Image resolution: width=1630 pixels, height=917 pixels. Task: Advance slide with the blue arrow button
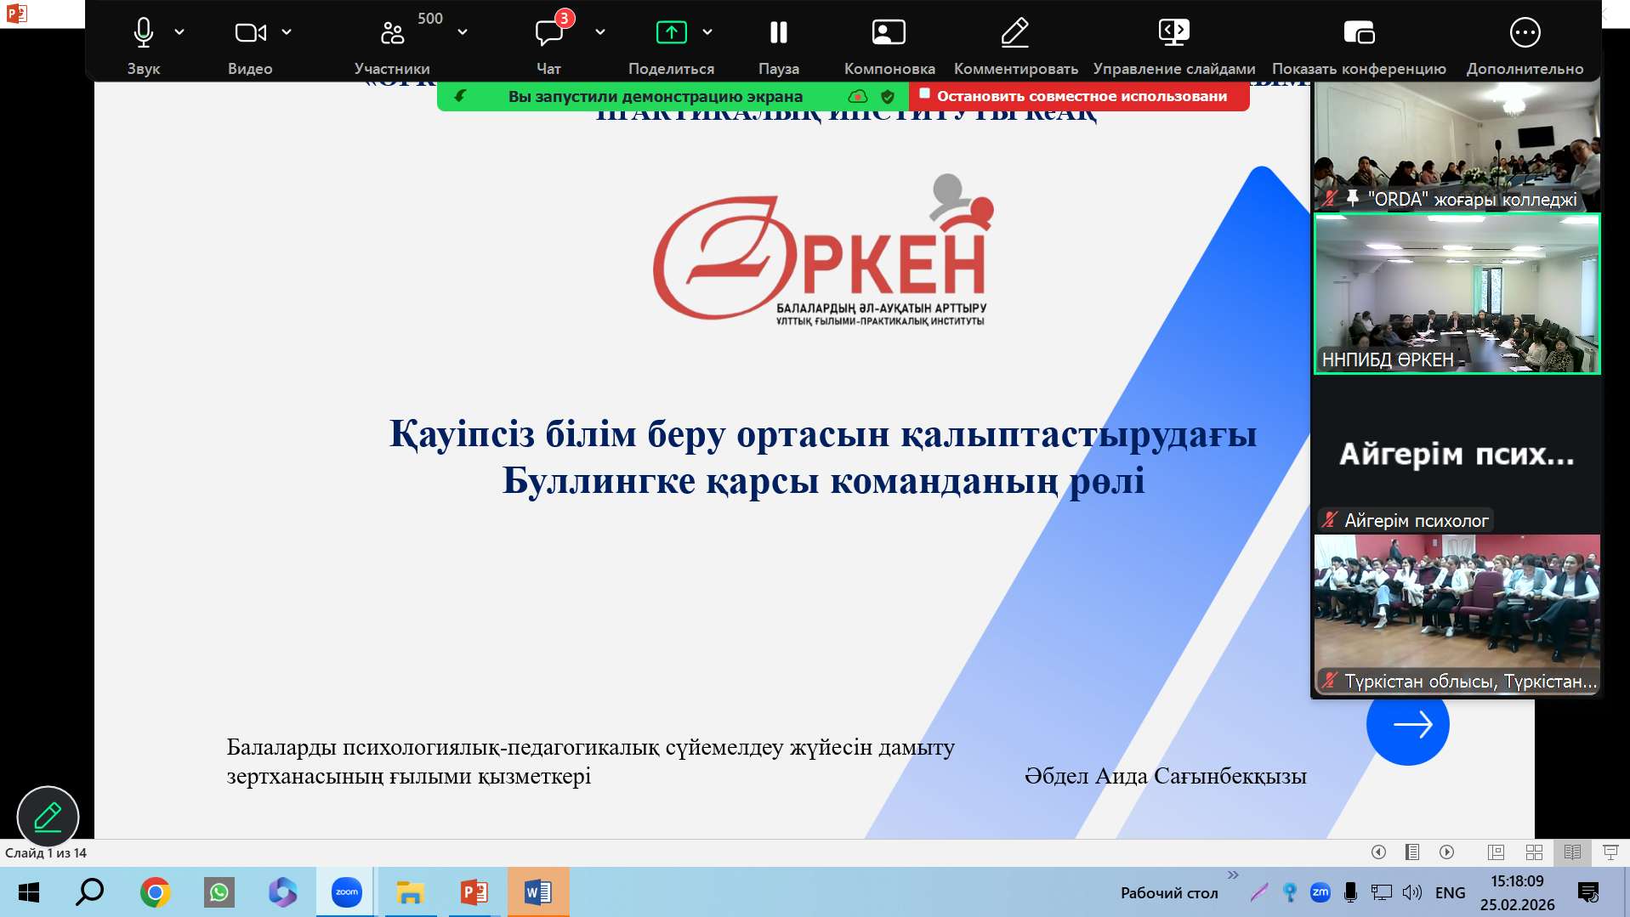(x=1408, y=724)
